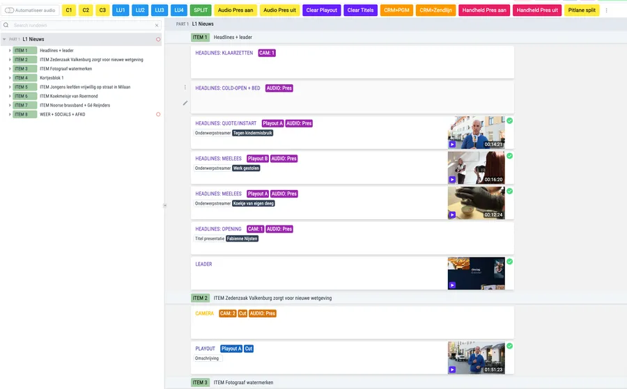Click the C2 camera button
The height and width of the screenshot is (389, 627).
tap(86, 10)
